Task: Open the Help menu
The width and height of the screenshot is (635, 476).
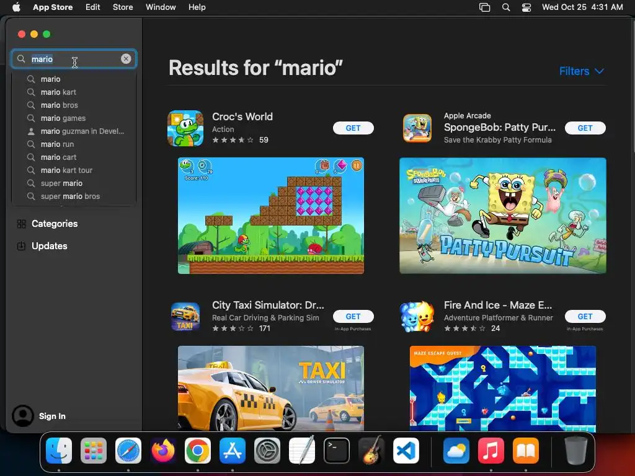Action: (x=197, y=7)
